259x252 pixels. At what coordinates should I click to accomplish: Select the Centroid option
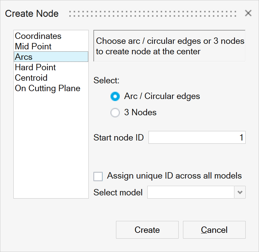(x=31, y=78)
